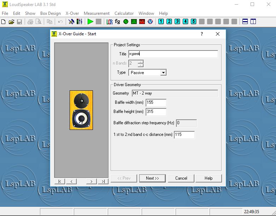Select cyan memory button 5
Screen dimensions: 276x216
click(x=193, y=22)
